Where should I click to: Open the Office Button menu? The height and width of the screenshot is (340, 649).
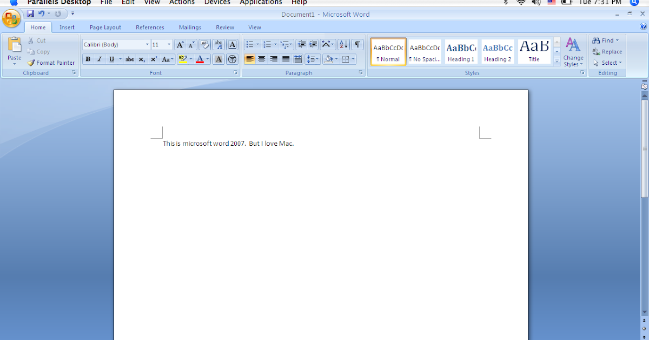11,18
